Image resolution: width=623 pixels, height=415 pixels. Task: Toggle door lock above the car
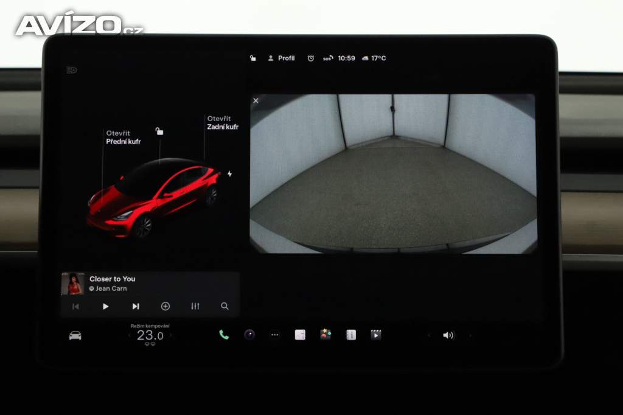pos(159,131)
